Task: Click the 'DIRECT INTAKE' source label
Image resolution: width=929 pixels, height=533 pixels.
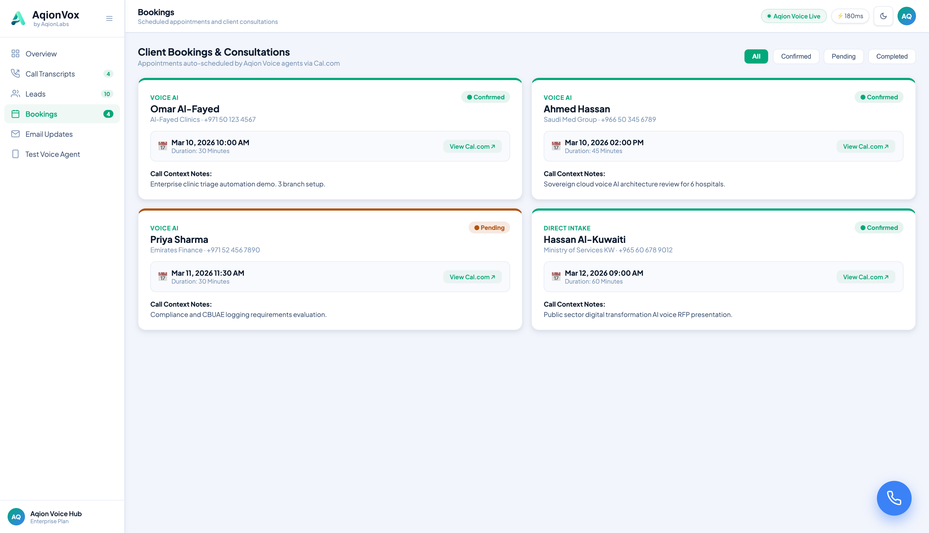Action: (567, 228)
